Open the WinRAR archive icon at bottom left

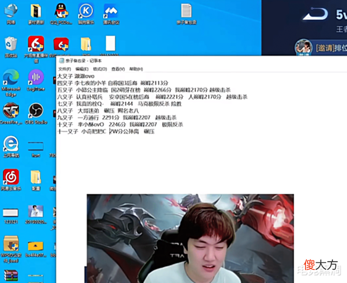(x=11, y=276)
